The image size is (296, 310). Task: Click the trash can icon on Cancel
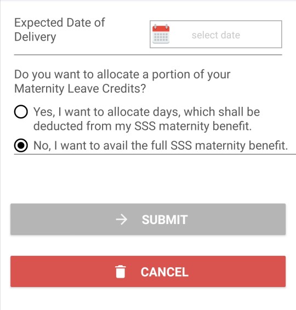click(x=121, y=272)
